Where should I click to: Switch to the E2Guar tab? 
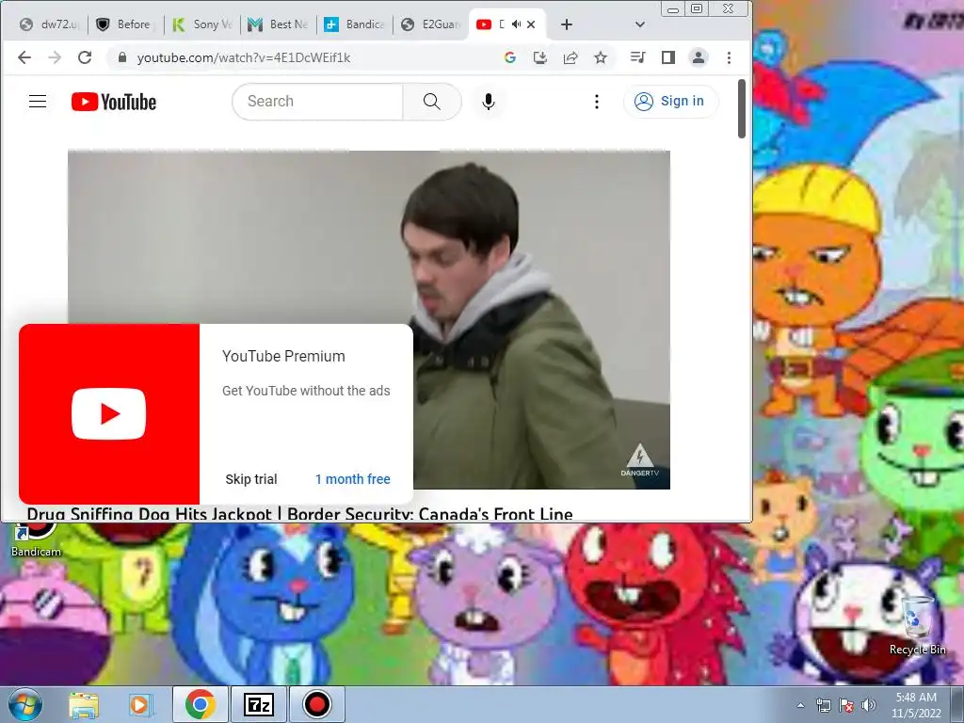point(431,24)
